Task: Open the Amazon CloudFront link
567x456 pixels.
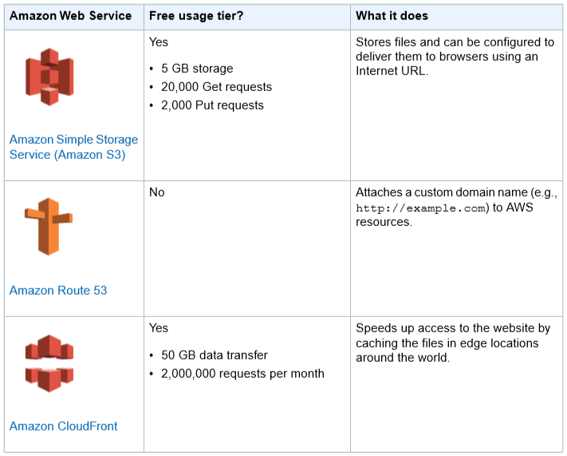Action: [x=63, y=426]
